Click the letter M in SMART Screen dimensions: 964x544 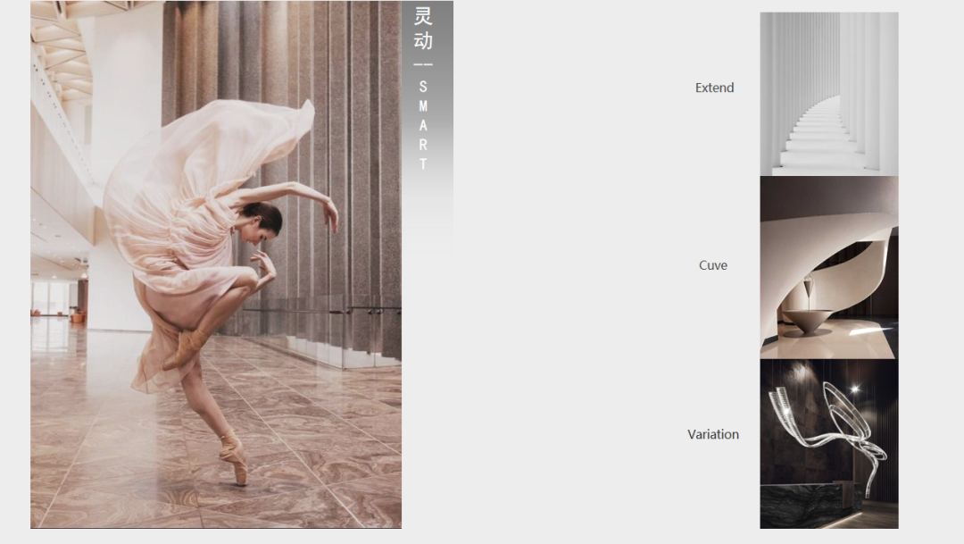(x=423, y=106)
